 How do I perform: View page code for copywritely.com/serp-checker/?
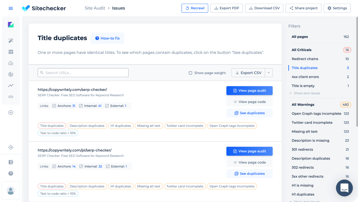250,102
